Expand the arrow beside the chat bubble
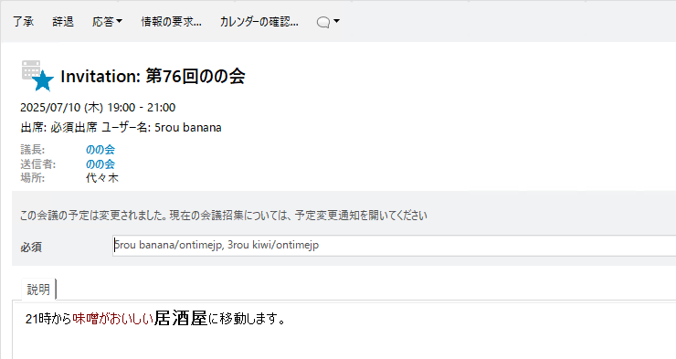676x359 pixels. pos(337,21)
